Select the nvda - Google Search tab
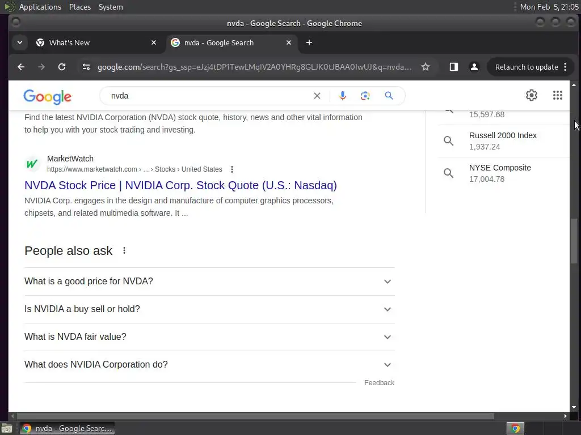Viewport: 581px width, 435px height. pos(231,42)
